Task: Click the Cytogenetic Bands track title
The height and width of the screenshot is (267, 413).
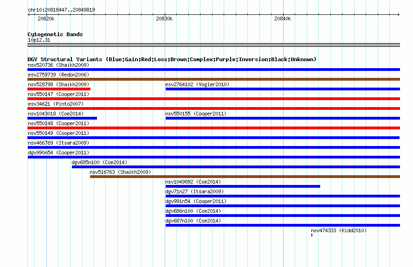Action: point(55,34)
